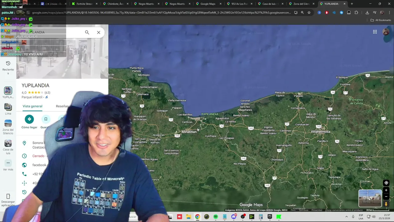Open the Chrome extensions puzzle icon
The height and width of the screenshot is (222, 394).
(x=356, y=13)
